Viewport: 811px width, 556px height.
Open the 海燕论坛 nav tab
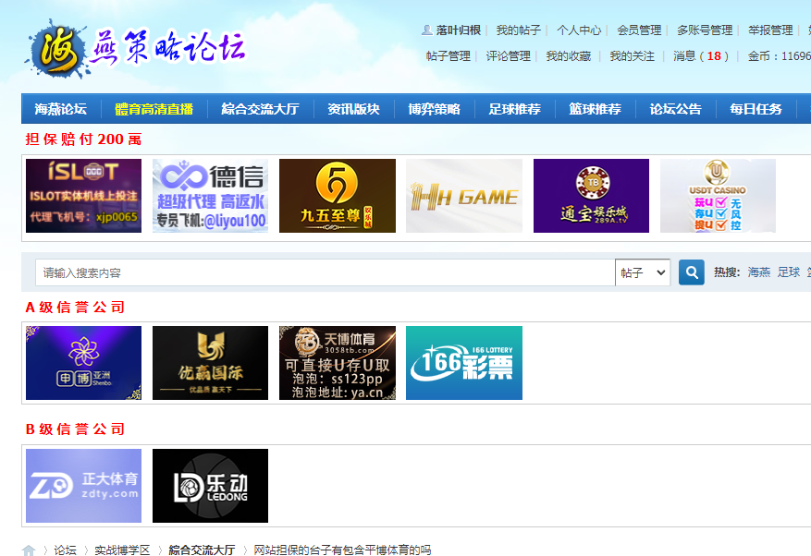pyautogui.click(x=60, y=109)
